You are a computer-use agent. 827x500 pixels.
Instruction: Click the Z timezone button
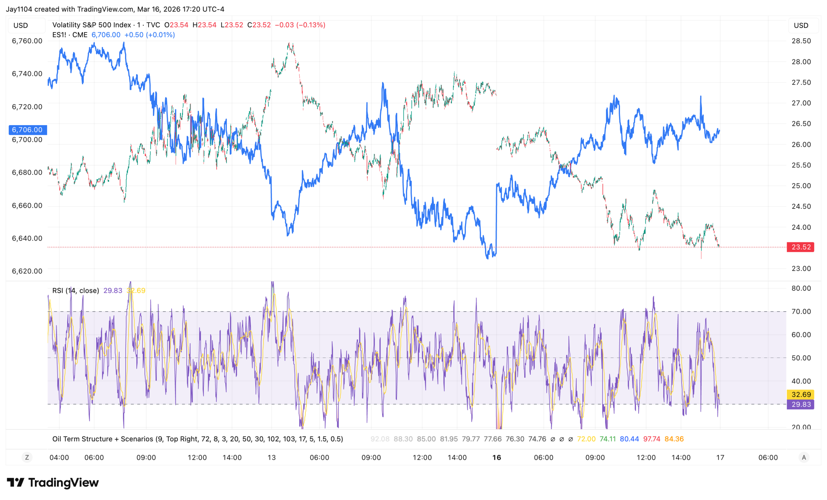[x=27, y=457]
